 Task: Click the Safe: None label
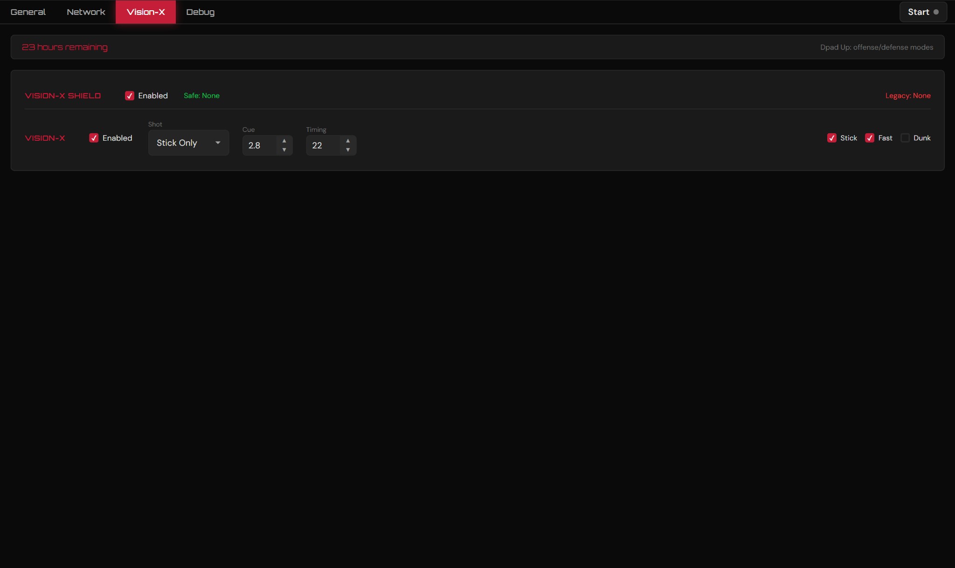point(201,96)
